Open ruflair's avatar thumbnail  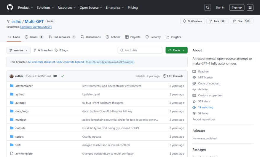point(12,76)
